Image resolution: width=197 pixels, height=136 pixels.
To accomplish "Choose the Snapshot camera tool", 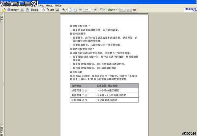I will click(x=57, y=10).
